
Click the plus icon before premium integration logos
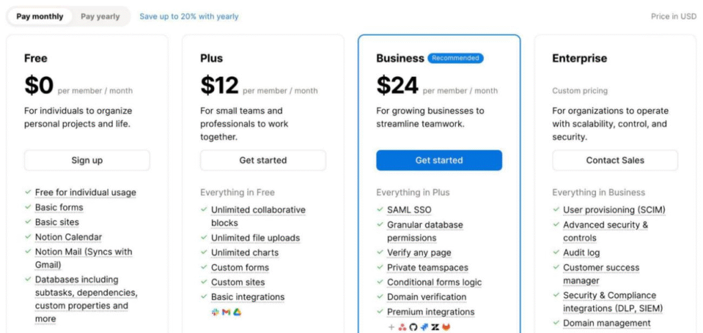391,328
